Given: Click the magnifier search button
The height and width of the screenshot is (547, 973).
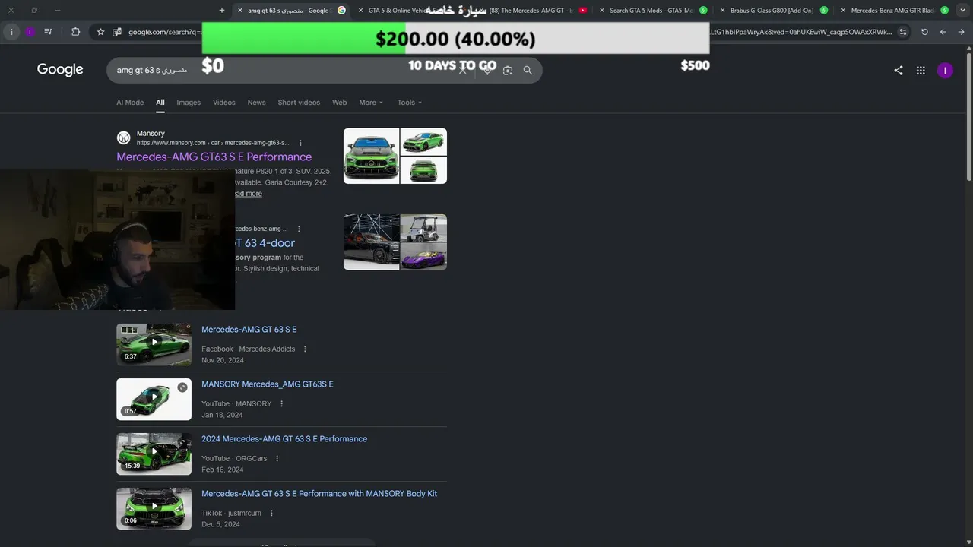Looking at the screenshot, I should click(528, 70).
